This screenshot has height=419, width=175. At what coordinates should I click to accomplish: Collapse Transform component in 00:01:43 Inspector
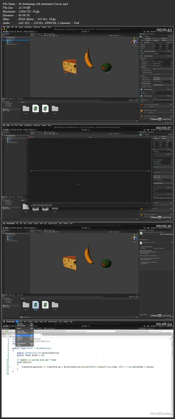(x=140, y=43)
